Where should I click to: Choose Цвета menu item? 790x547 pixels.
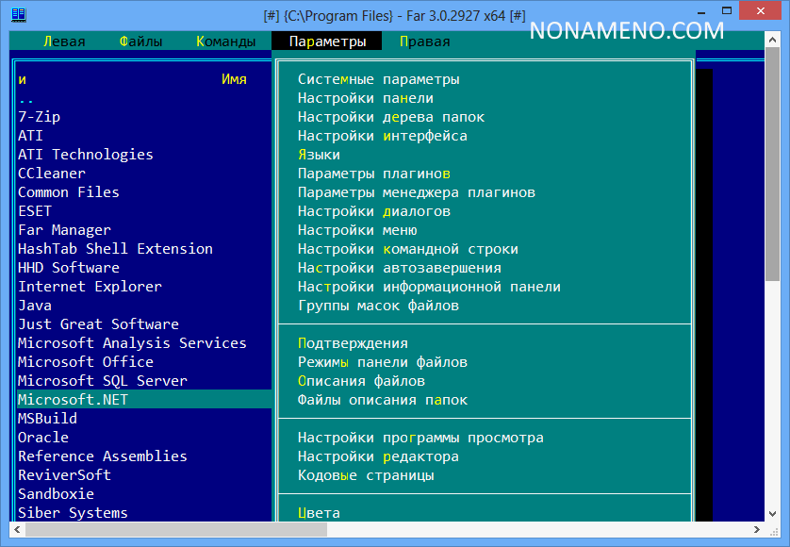tap(319, 513)
